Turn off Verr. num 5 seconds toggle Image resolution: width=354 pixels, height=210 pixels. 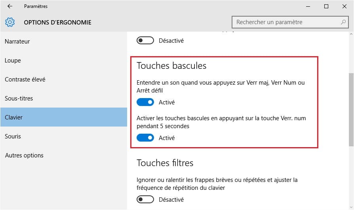coord(145,138)
